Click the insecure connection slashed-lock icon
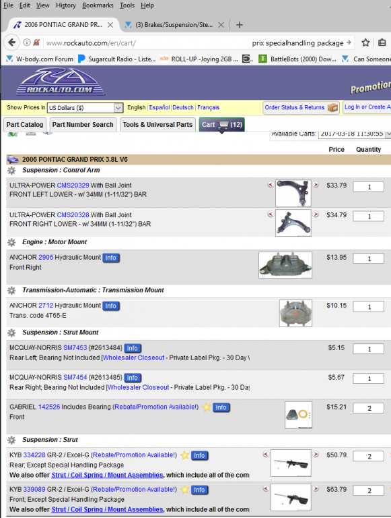Screen dimensions: 391x518 pyautogui.click(x=36, y=42)
